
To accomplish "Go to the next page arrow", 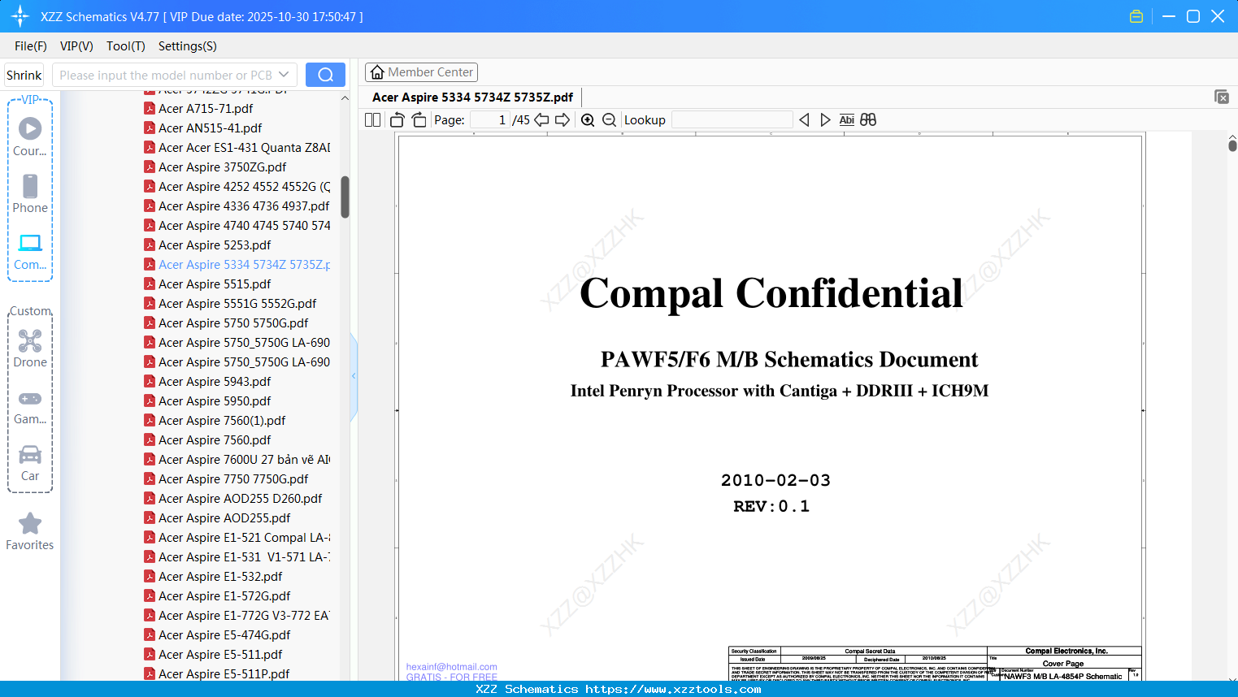I will (x=563, y=120).
